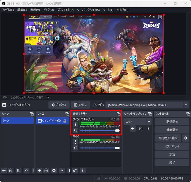Open ウィンドウキャプチャ audio options menu
Viewport: 191px width, 182px height.
click(75, 125)
